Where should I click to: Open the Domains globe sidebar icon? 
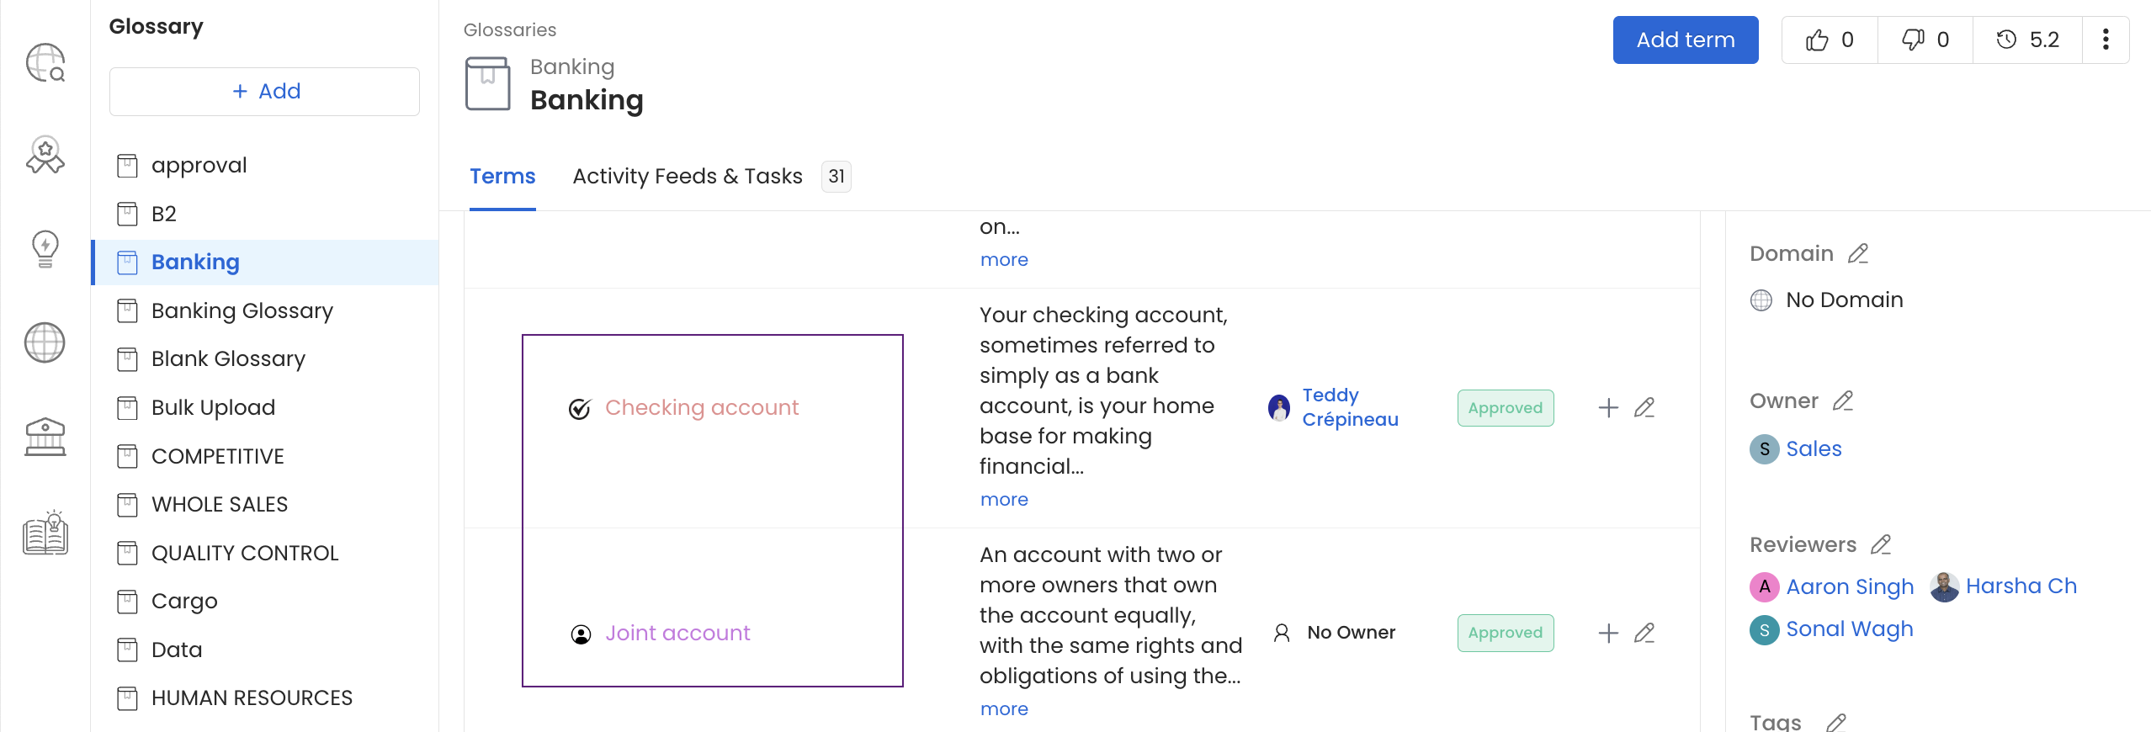[x=45, y=342]
